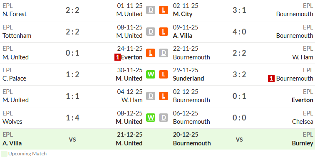The width and height of the screenshot is (315, 162).
Task: Click the red card icon next to Everton
Action: 117,57
